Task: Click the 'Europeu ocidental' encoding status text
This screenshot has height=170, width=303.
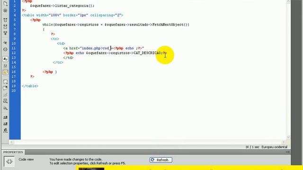Action: coord(274,147)
